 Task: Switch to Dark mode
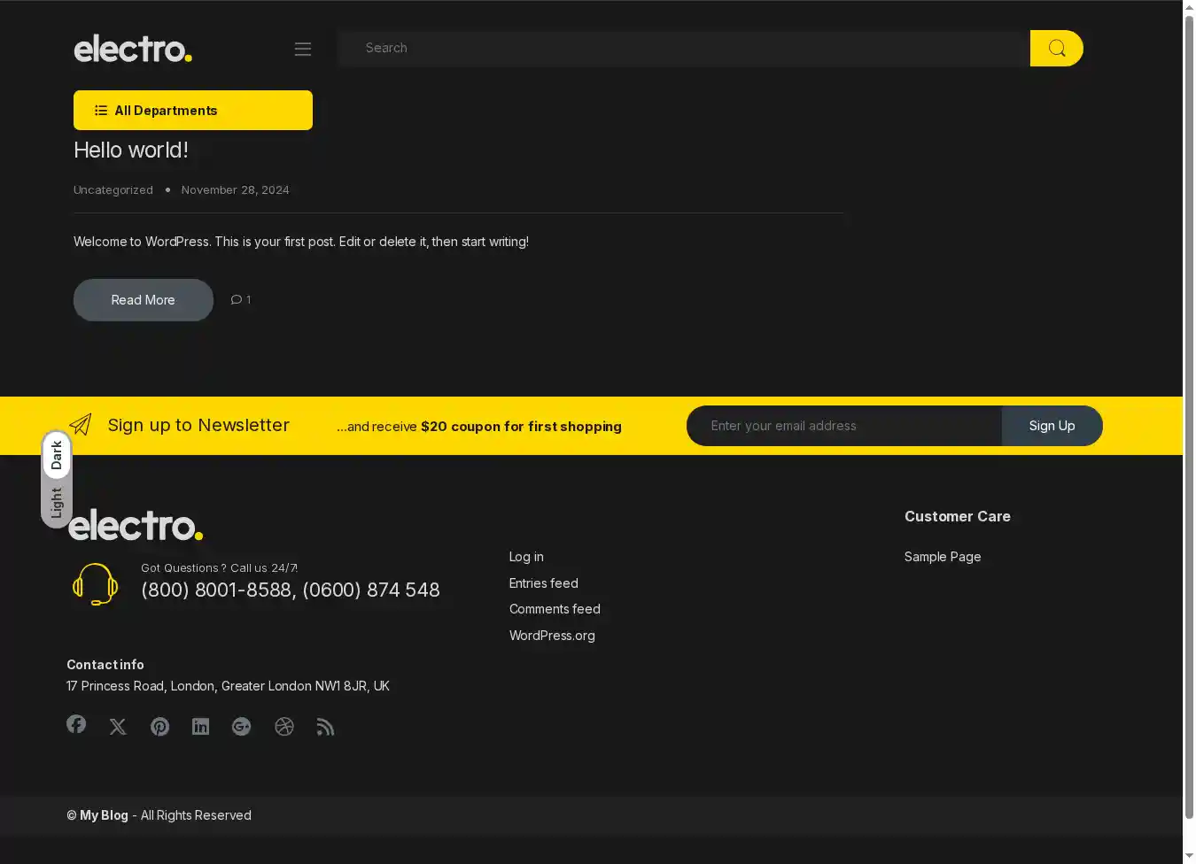click(x=57, y=455)
